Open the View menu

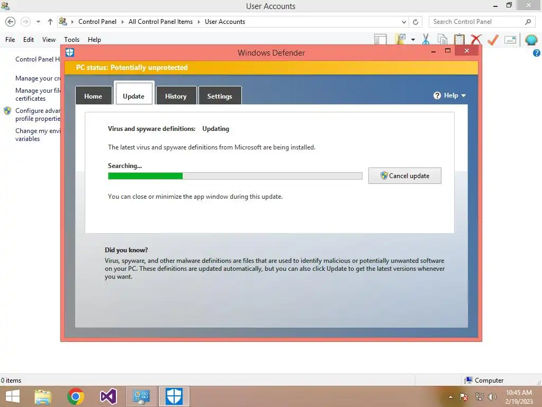tap(49, 39)
